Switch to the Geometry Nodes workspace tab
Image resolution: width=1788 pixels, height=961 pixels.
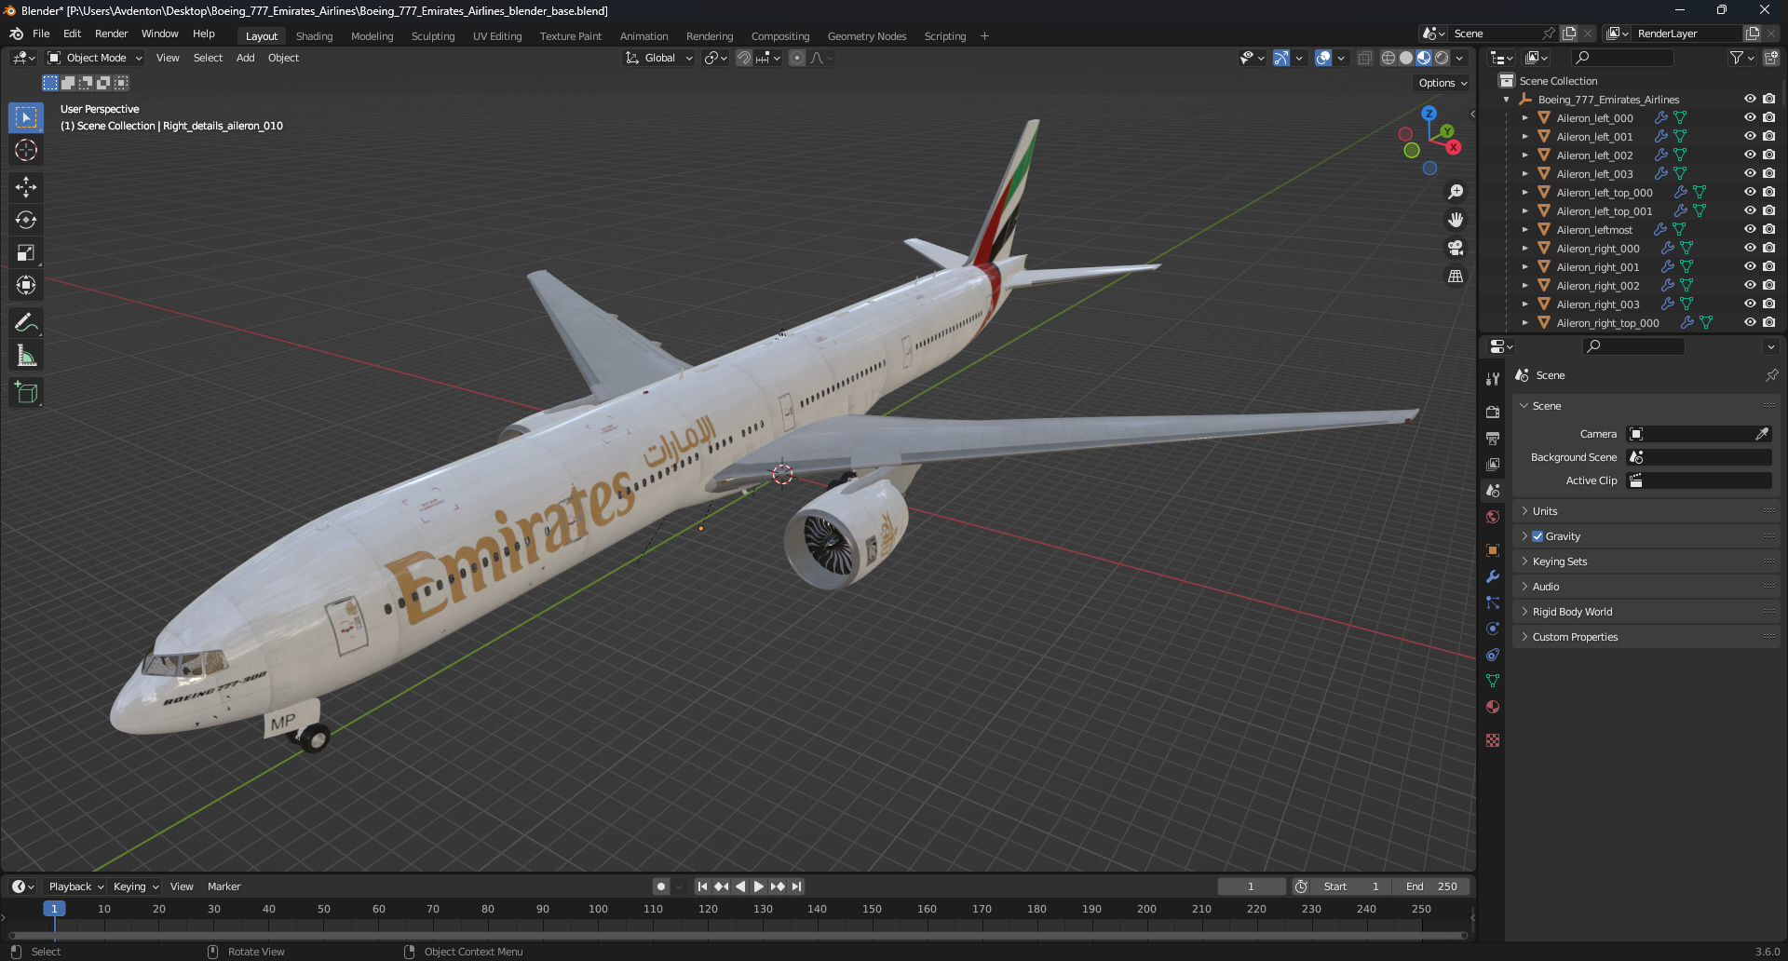click(x=866, y=36)
